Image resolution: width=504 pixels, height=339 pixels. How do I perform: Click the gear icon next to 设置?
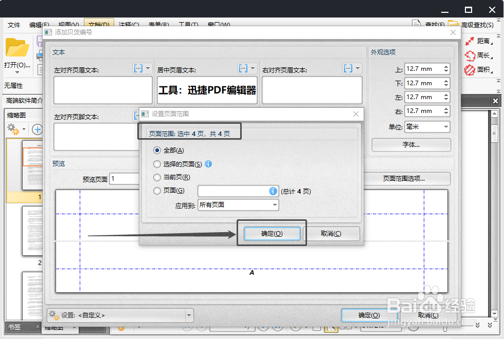point(54,315)
